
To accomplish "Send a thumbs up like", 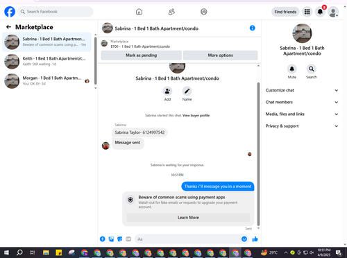I will tap(255, 239).
